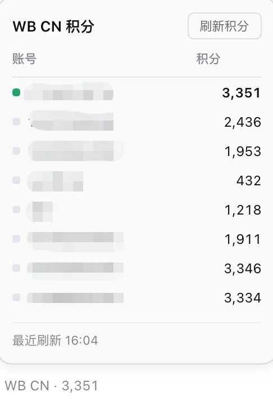Viewport: 273px width, 401px height.
Task: Select the gray dot for the 3,334 account
Action: point(16,297)
